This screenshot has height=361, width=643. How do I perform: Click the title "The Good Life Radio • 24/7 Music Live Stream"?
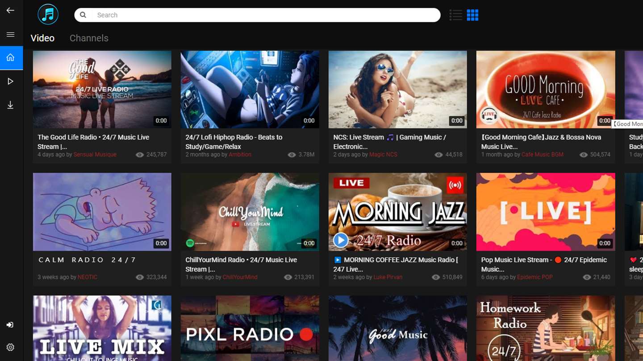pyautogui.click(x=93, y=142)
